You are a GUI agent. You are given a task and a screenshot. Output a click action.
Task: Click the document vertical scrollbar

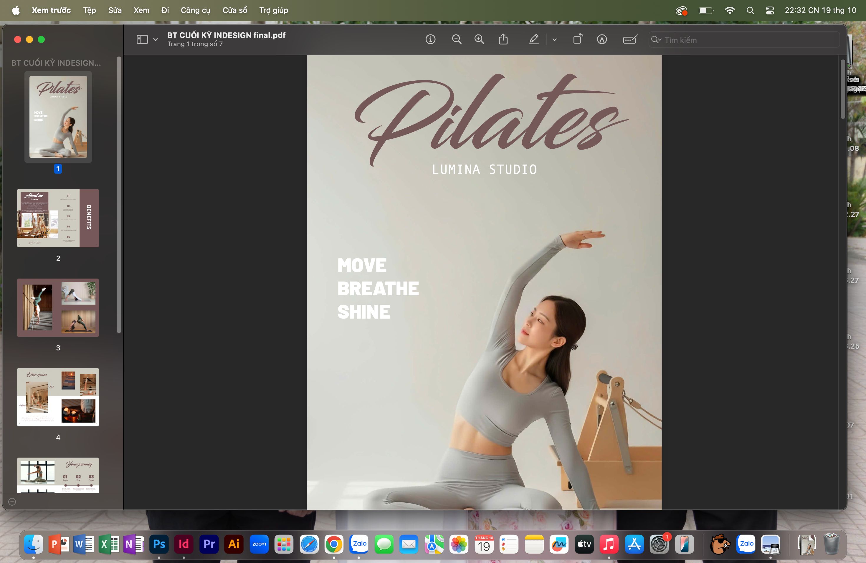coord(843,89)
